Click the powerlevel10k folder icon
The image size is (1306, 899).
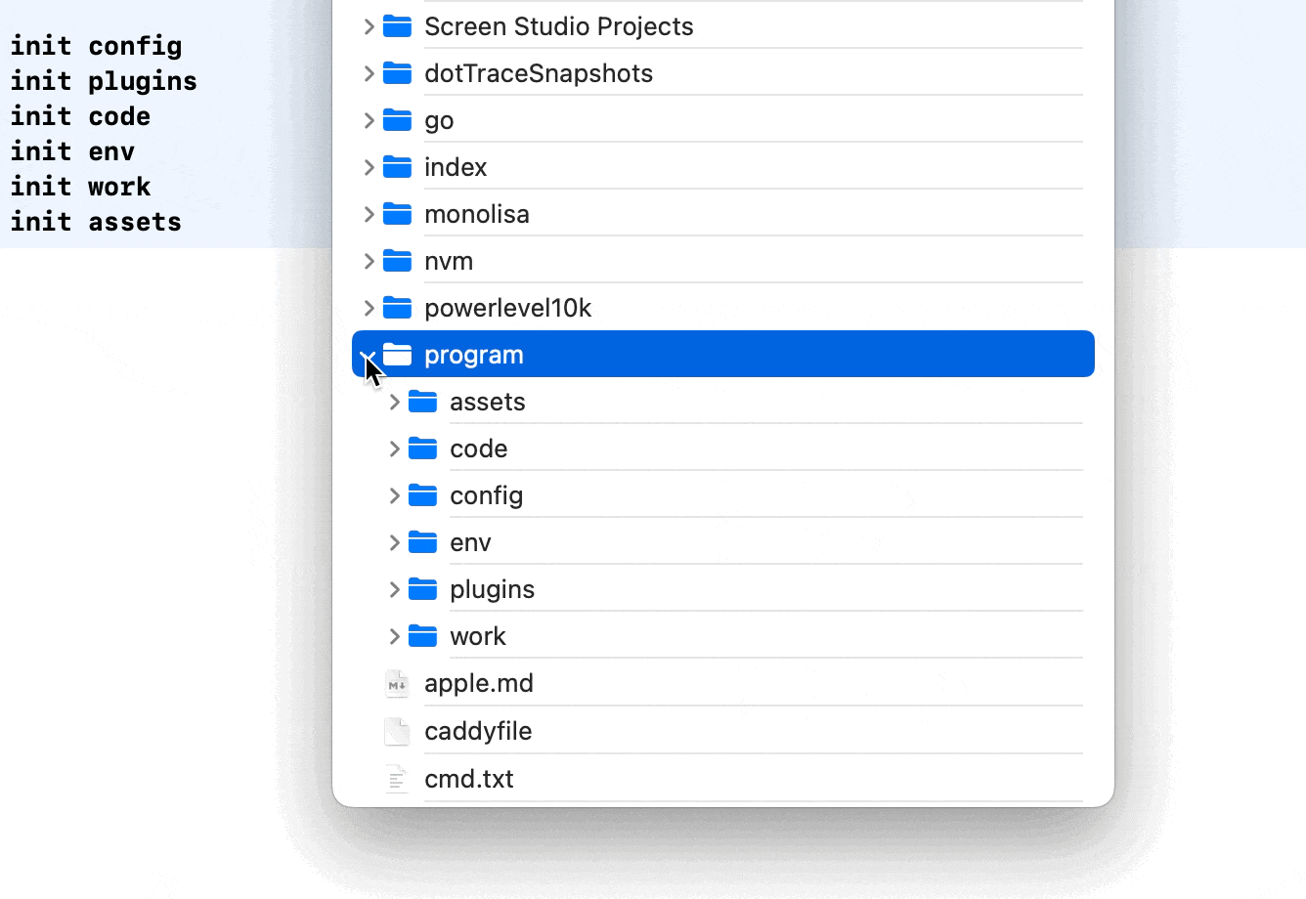tap(397, 308)
